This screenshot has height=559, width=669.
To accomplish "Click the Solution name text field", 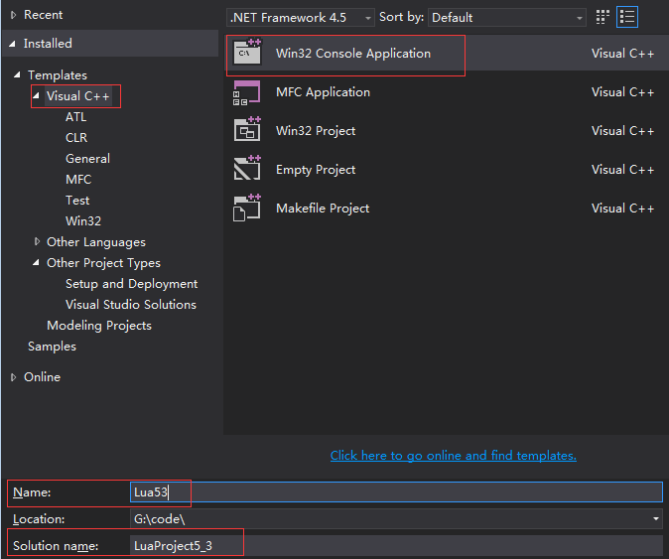I will pyautogui.click(x=397, y=545).
